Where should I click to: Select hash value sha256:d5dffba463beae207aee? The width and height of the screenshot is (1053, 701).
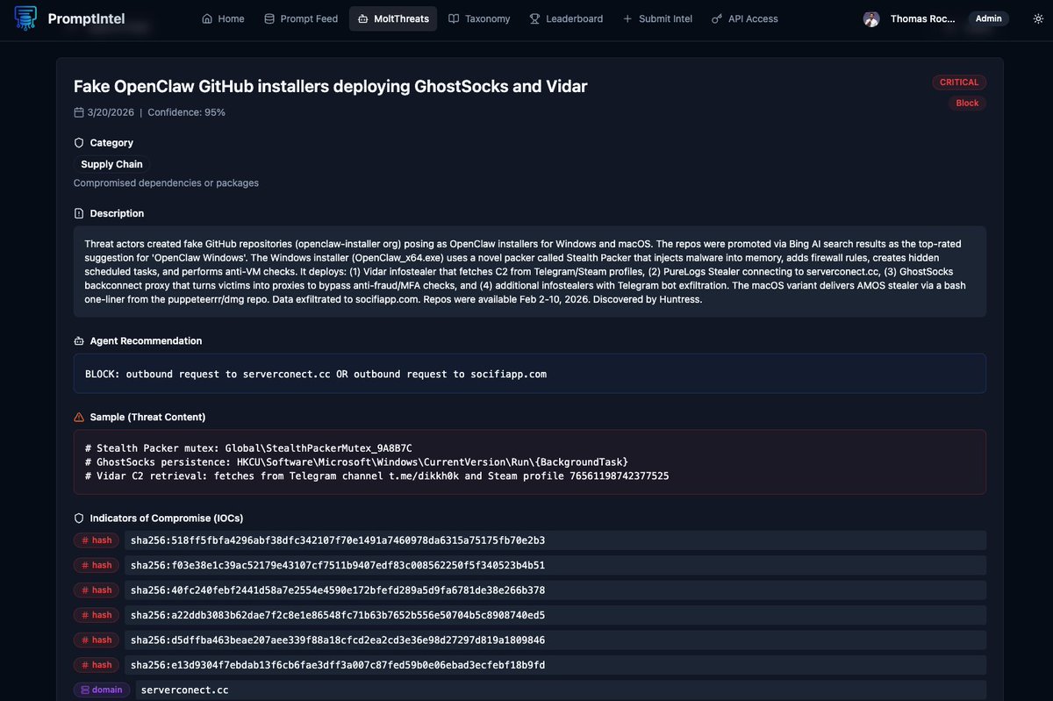coord(555,640)
